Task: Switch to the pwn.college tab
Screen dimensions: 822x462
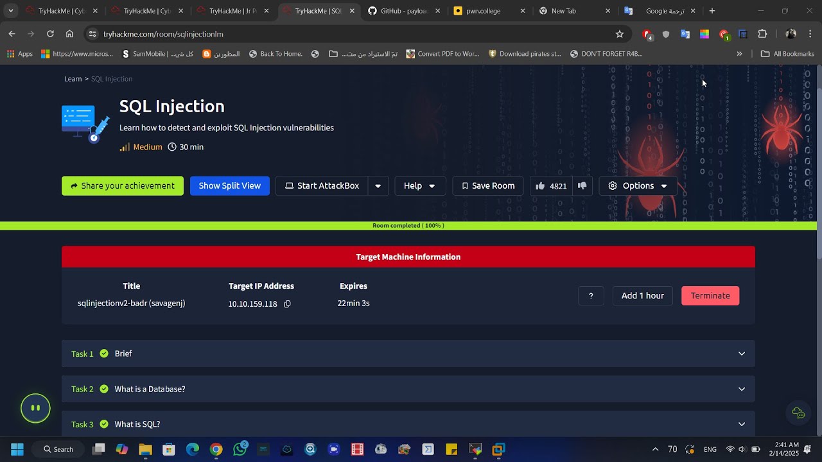Action: click(490, 11)
